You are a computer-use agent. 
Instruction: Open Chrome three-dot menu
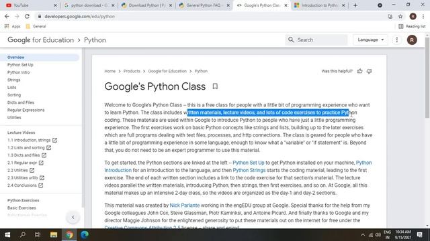click(423, 16)
